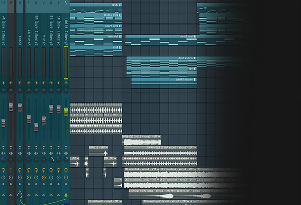Image resolution: width=301 pixels, height=205 pixels.
Task: Click the Drop Chords pattern clip icon
Action: pos(120,15)
